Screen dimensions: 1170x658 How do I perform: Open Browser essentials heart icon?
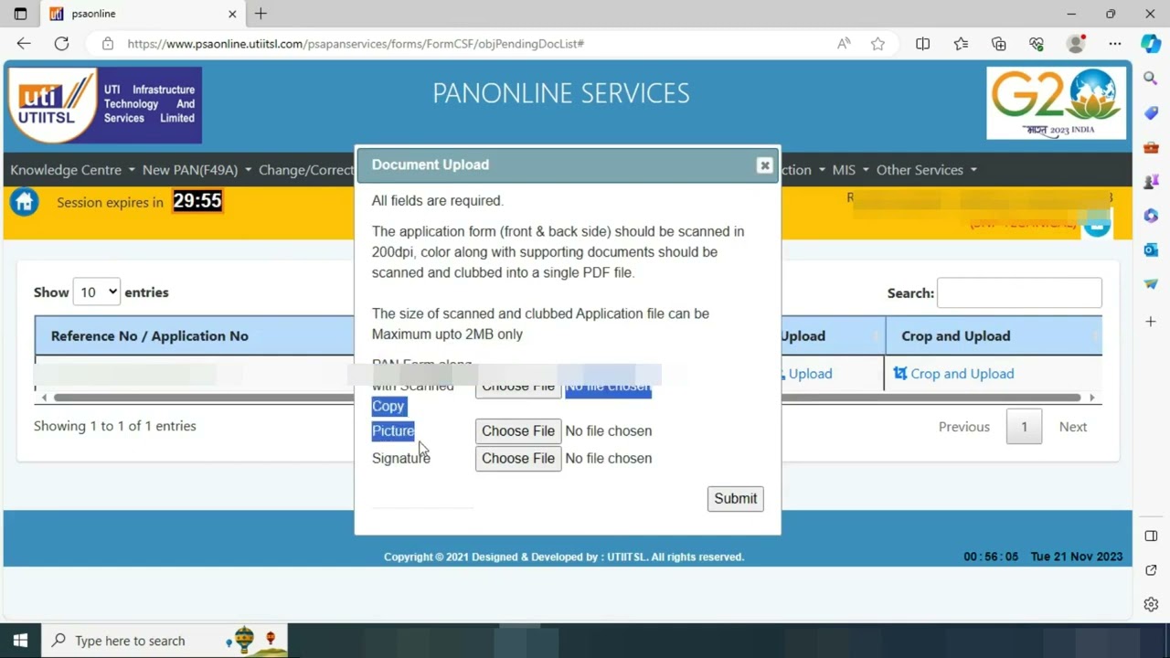(x=1037, y=43)
